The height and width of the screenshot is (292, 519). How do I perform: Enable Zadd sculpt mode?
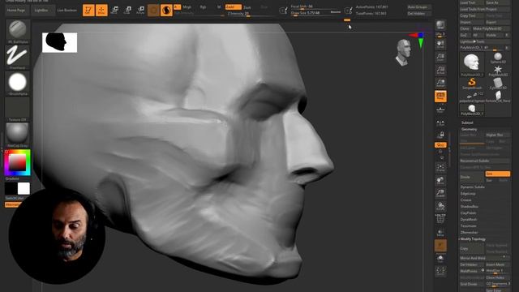(x=234, y=7)
